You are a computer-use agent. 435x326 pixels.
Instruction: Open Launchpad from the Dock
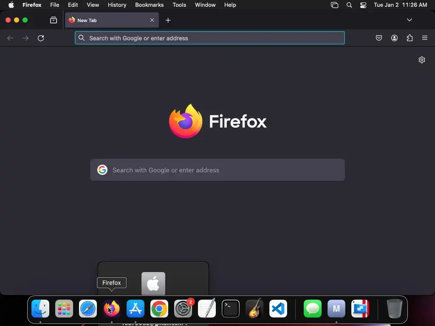[64, 309]
